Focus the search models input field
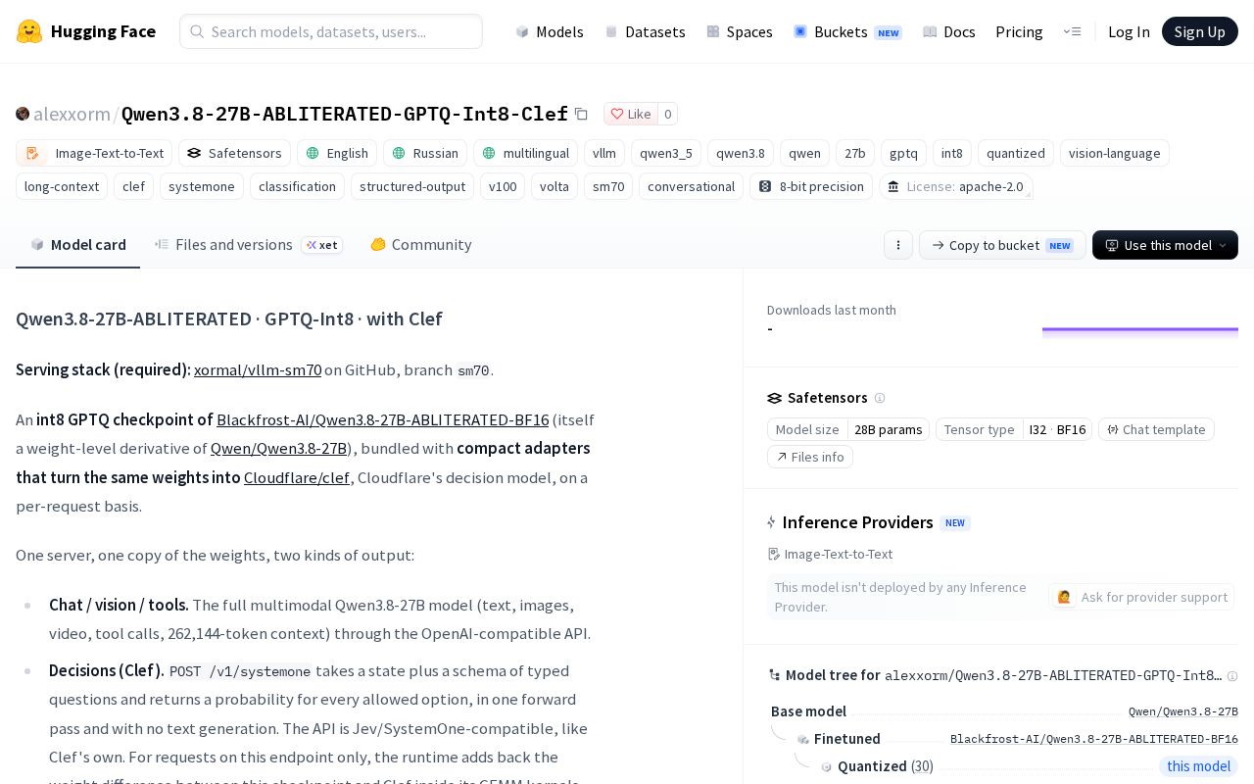This screenshot has width=1254, height=784. (x=331, y=31)
